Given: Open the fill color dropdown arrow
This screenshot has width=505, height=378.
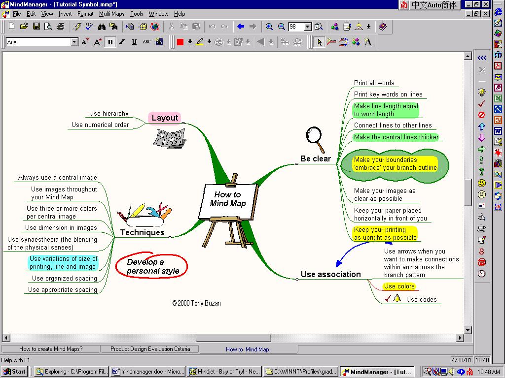Looking at the screenshot, I should (190, 42).
